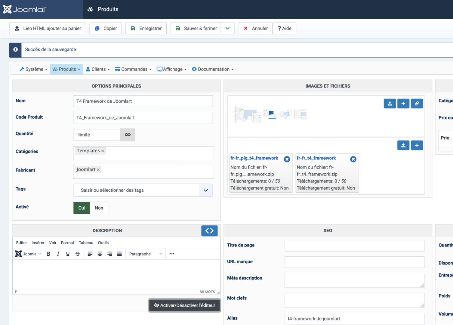
Task: Open the Commandes menu
Action: tap(133, 69)
